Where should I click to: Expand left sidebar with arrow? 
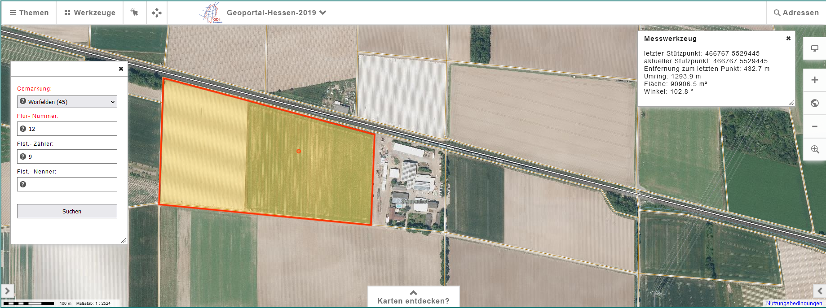(x=7, y=291)
